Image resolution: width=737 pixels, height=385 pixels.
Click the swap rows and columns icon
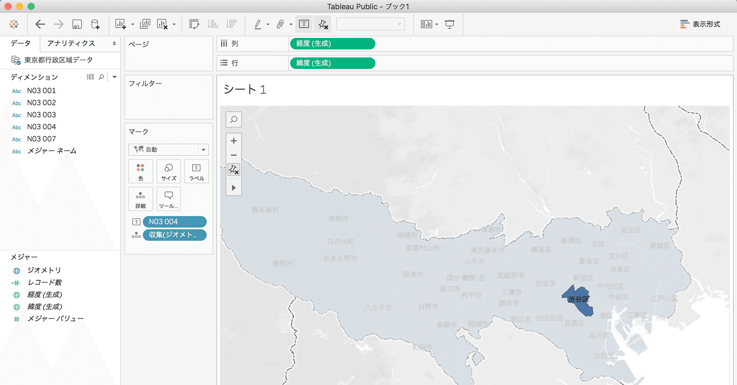tap(194, 24)
